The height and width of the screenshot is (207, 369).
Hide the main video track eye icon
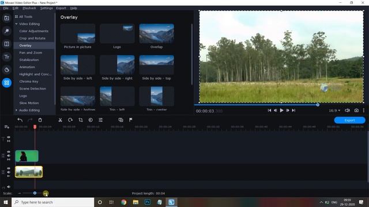[9, 168]
